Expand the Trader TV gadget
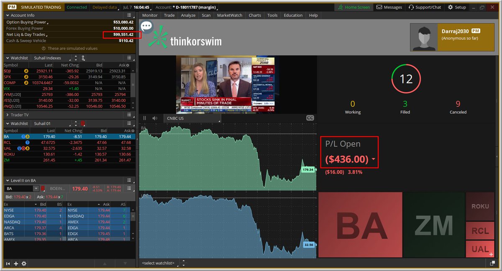Image resolution: width=502 pixels, height=271 pixels. pyautogui.click(x=7, y=115)
